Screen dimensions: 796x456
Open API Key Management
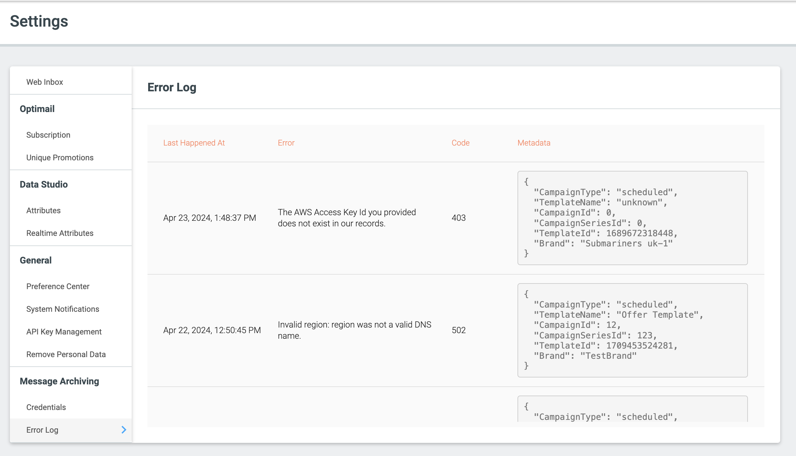tap(64, 331)
